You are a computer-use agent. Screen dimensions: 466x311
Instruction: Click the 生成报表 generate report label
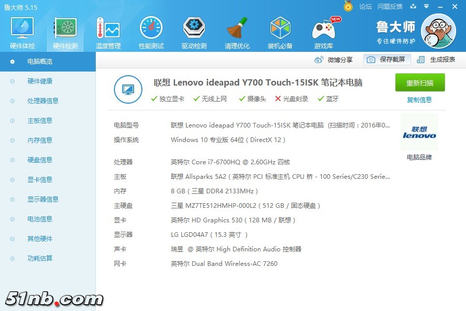[x=443, y=60]
